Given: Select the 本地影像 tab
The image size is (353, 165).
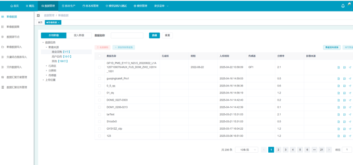Looking at the screenshot, I should tap(53, 35).
